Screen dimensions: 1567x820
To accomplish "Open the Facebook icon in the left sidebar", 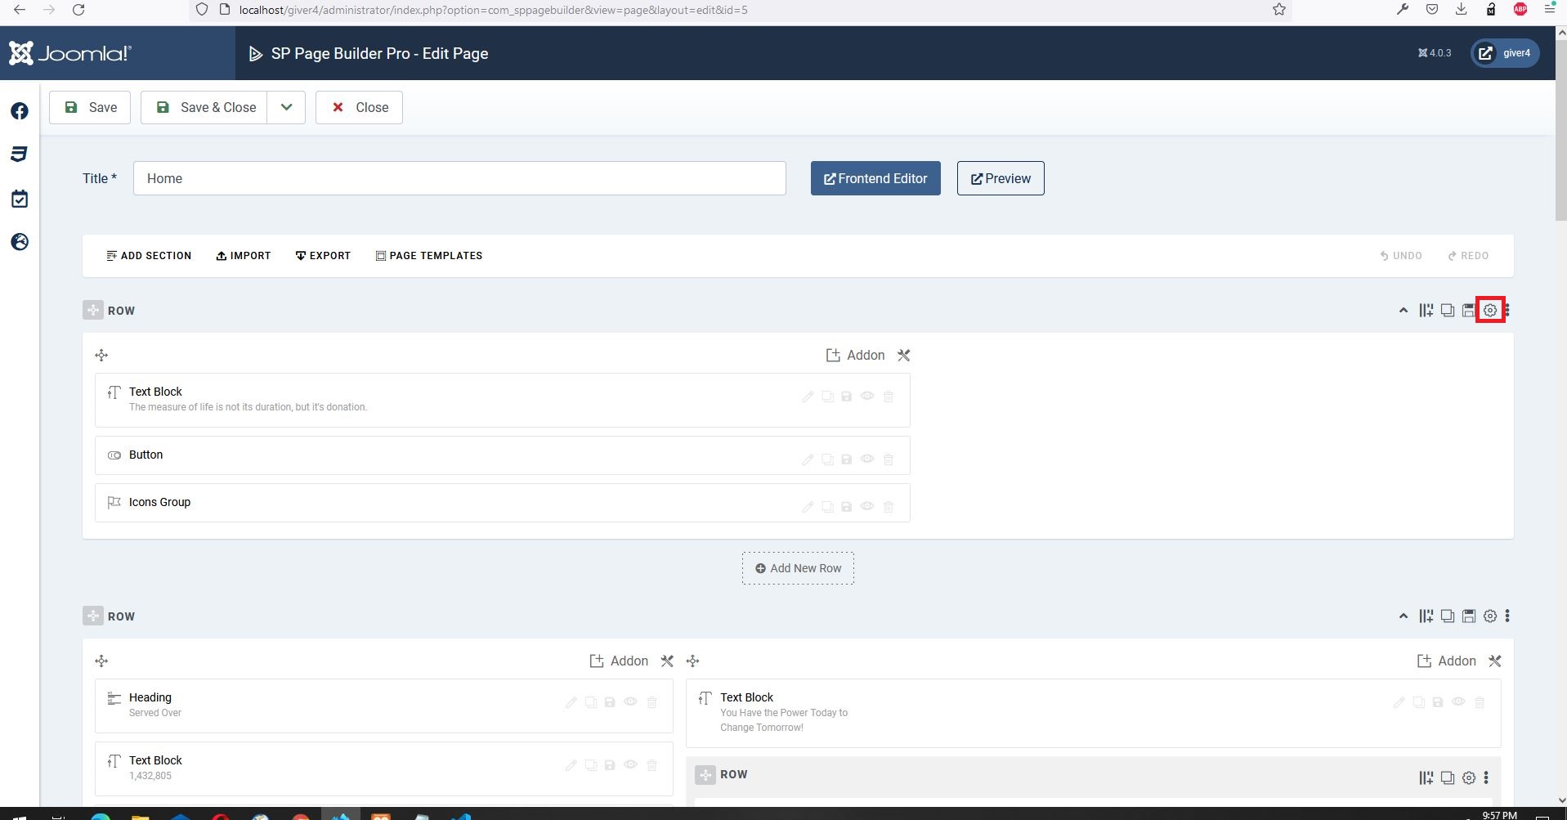I will [x=20, y=111].
